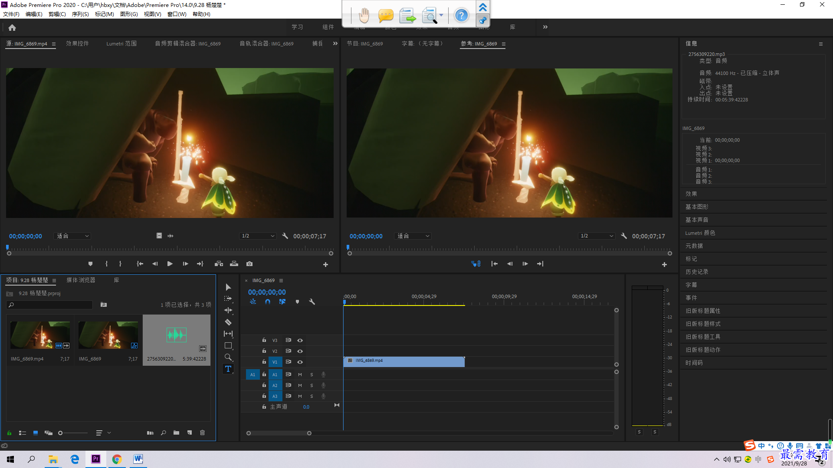This screenshot has width=833, height=468.
Task: Select the Razor tool
Action: click(228, 322)
